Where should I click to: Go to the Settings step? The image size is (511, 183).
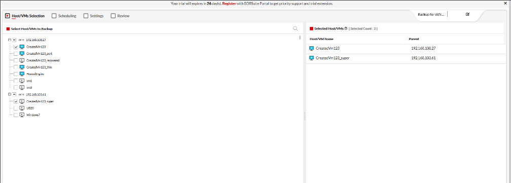pyautogui.click(x=93, y=16)
